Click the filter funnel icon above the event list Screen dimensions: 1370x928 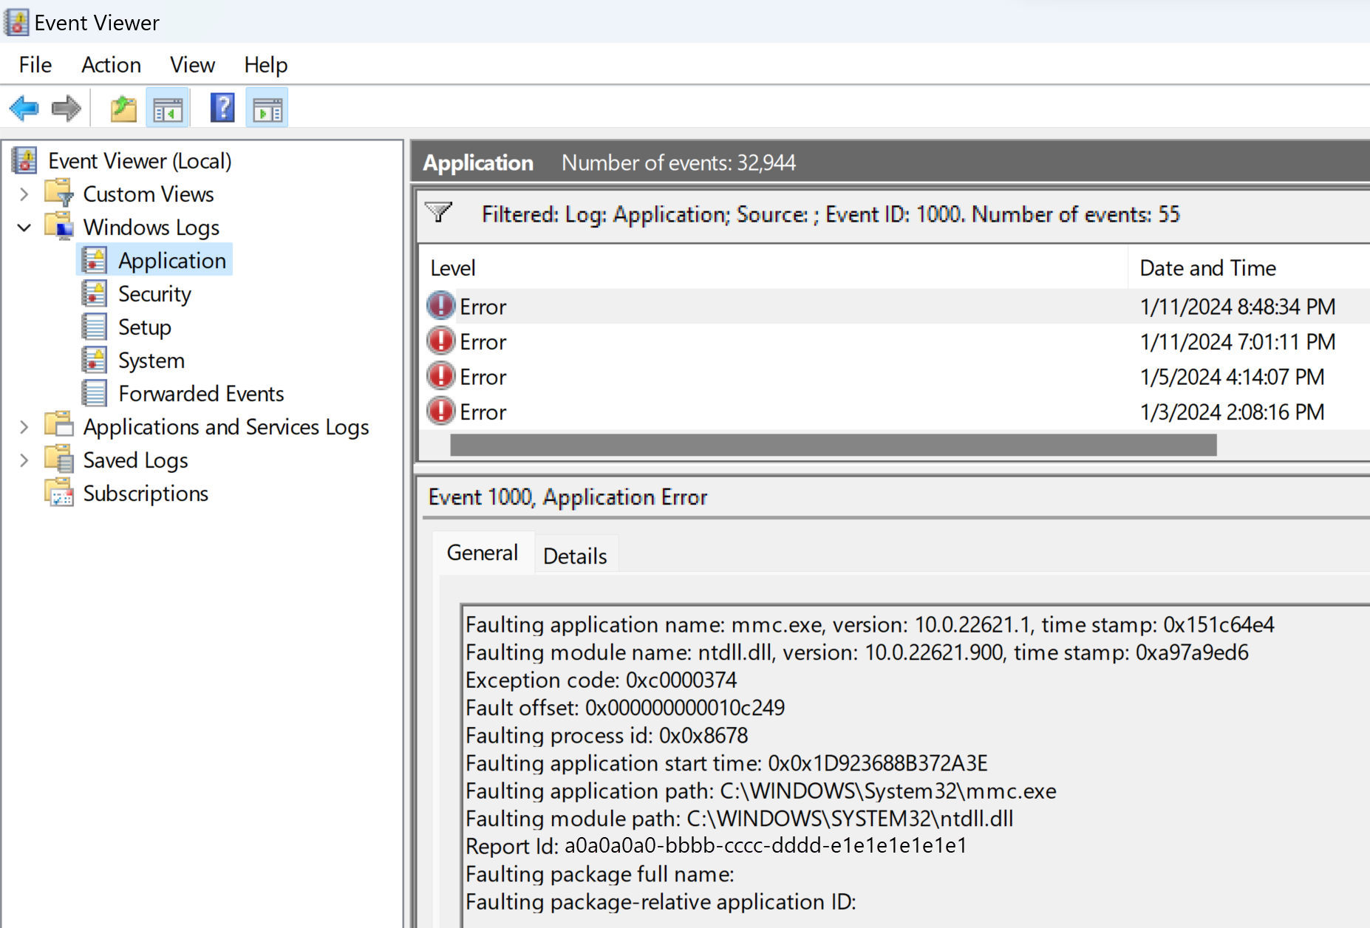[439, 214]
